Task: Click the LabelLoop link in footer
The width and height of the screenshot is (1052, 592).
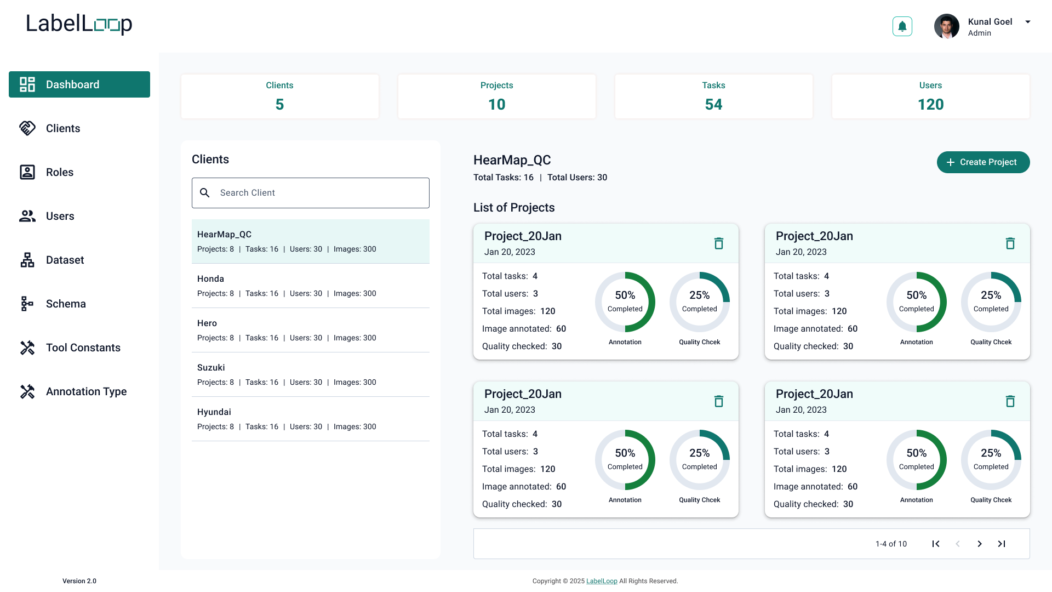Action: pos(602,581)
